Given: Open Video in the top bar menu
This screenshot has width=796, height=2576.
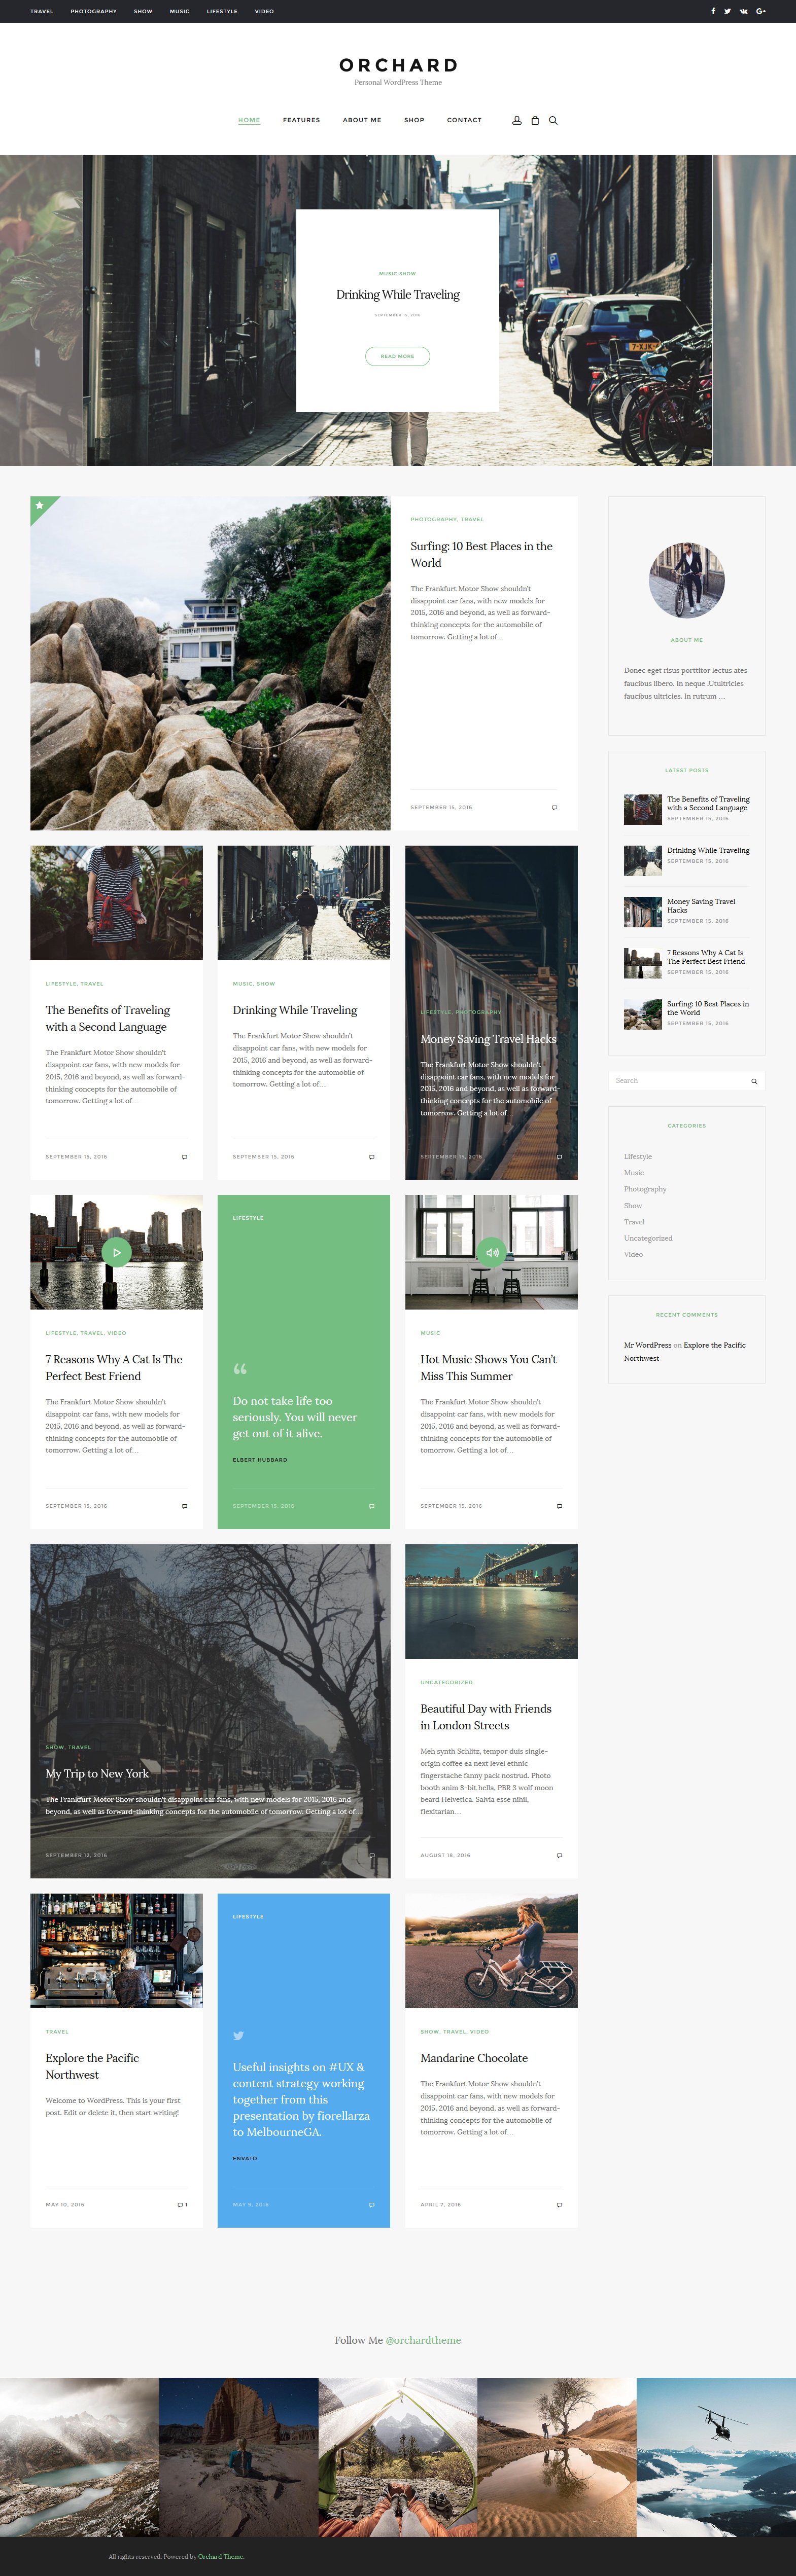Looking at the screenshot, I should coord(264,11).
